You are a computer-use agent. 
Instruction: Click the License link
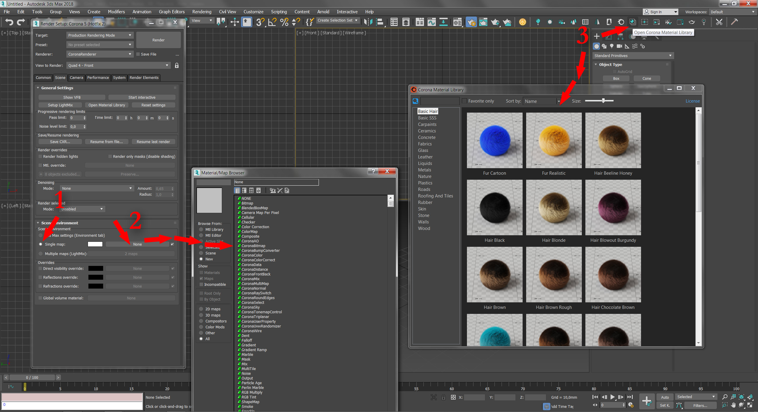click(x=693, y=101)
